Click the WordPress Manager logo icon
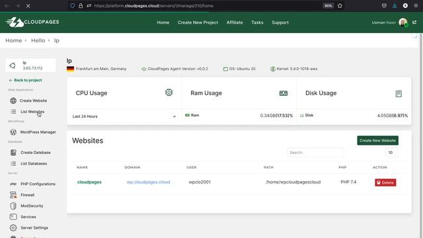The width and height of the screenshot is (423, 238). point(13,132)
